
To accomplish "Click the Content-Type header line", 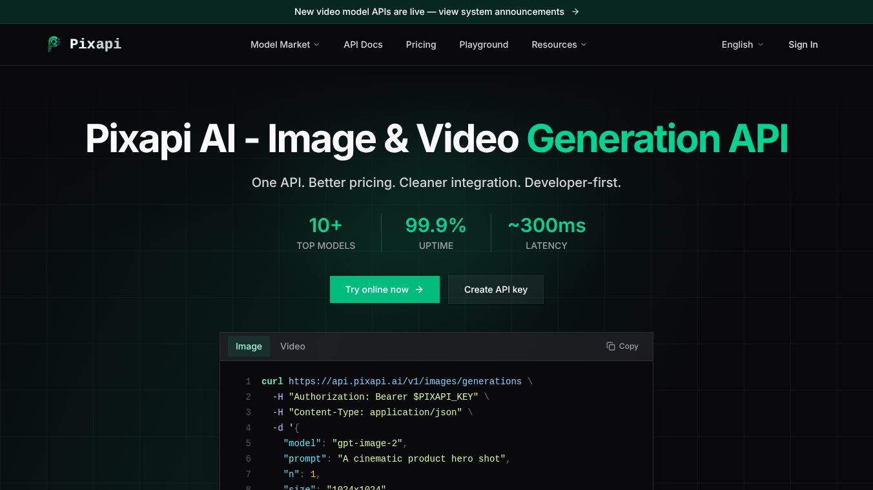I will 373,412.
